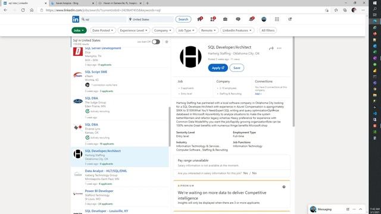Click the Post a job icon in navbar
This screenshot has height=214, width=381.
(290, 19)
